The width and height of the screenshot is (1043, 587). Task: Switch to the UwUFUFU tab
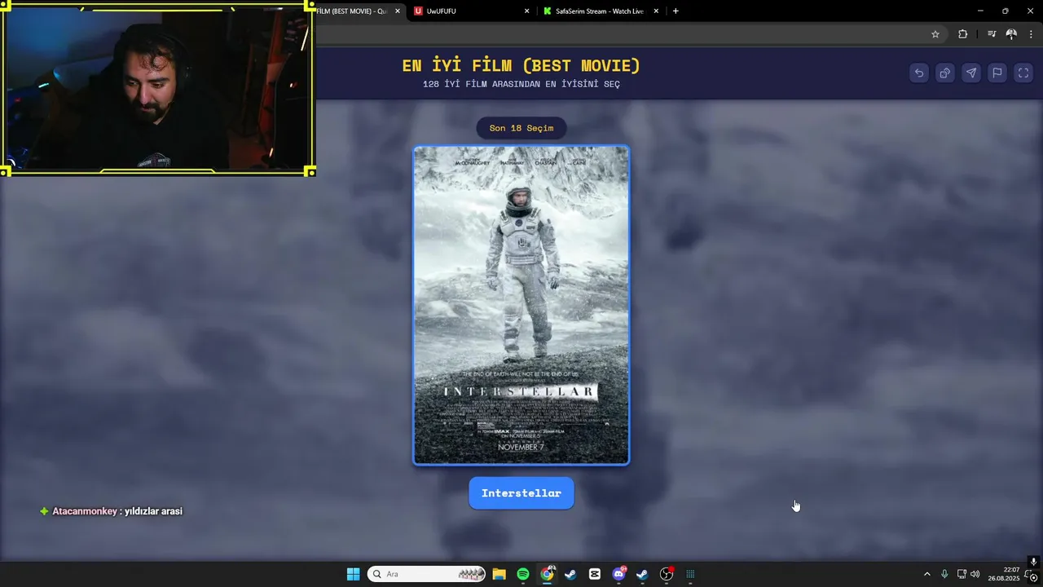(x=471, y=11)
